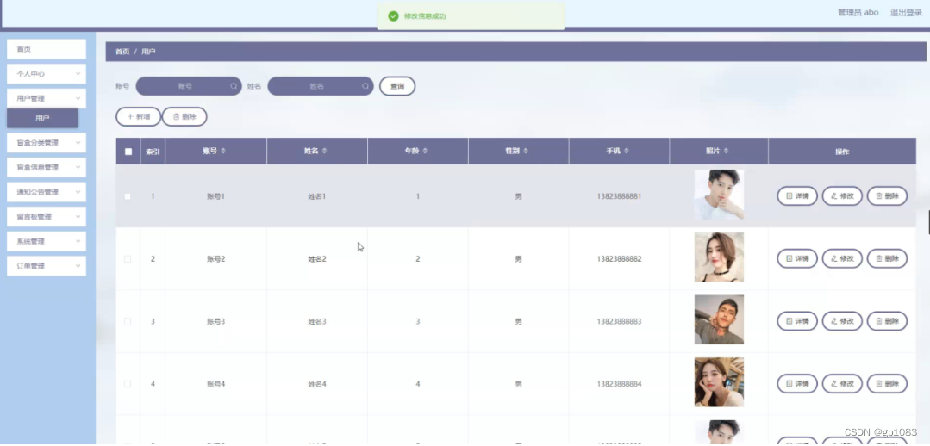This screenshot has width=930, height=446.
Task: Click 删除 for row 账号3
Action: tap(887, 321)
